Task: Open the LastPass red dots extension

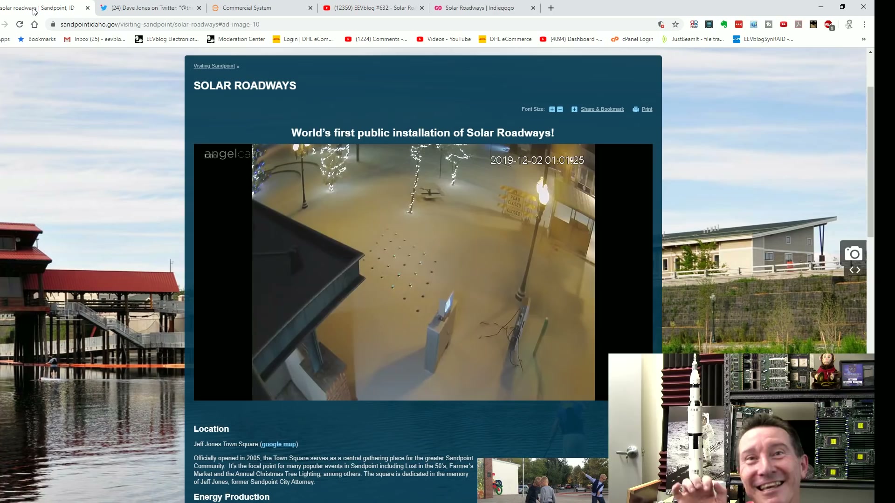Action: [739, 24]
